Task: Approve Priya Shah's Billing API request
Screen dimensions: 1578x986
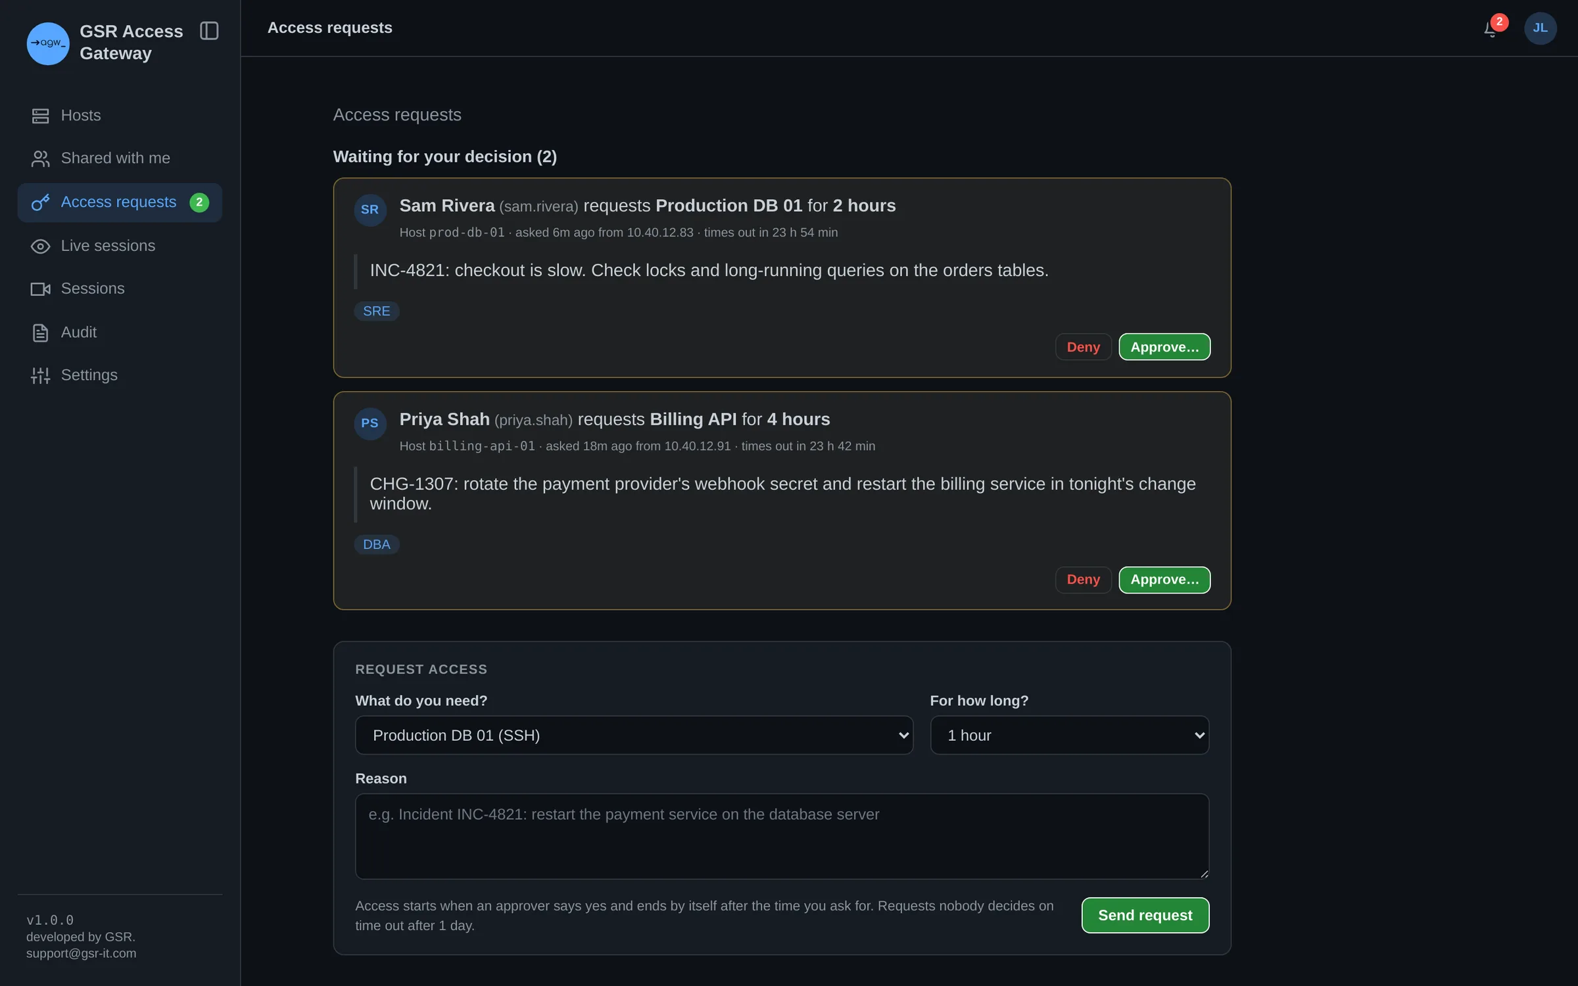Action: click(1164, 580)
